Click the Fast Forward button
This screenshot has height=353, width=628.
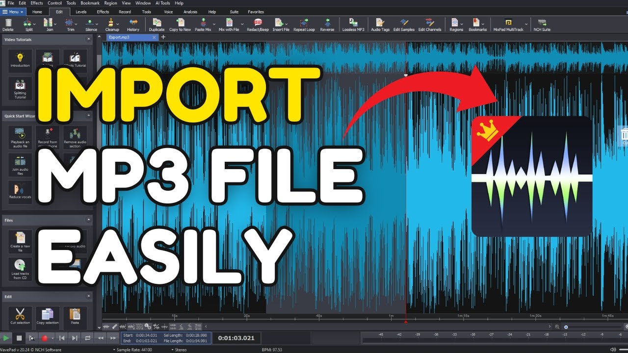113,338
